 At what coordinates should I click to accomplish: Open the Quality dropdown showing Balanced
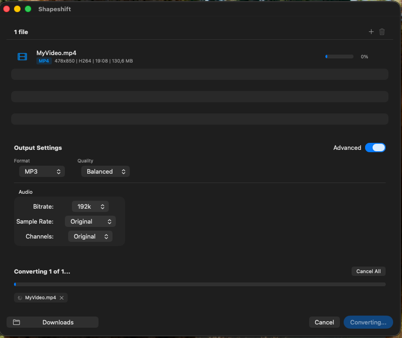(x=106, y=171)
